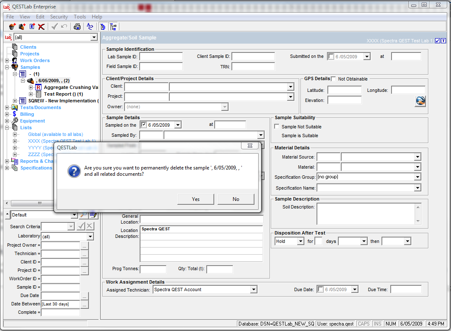Click the LAB tree view toolbar icon

[113, 27]
